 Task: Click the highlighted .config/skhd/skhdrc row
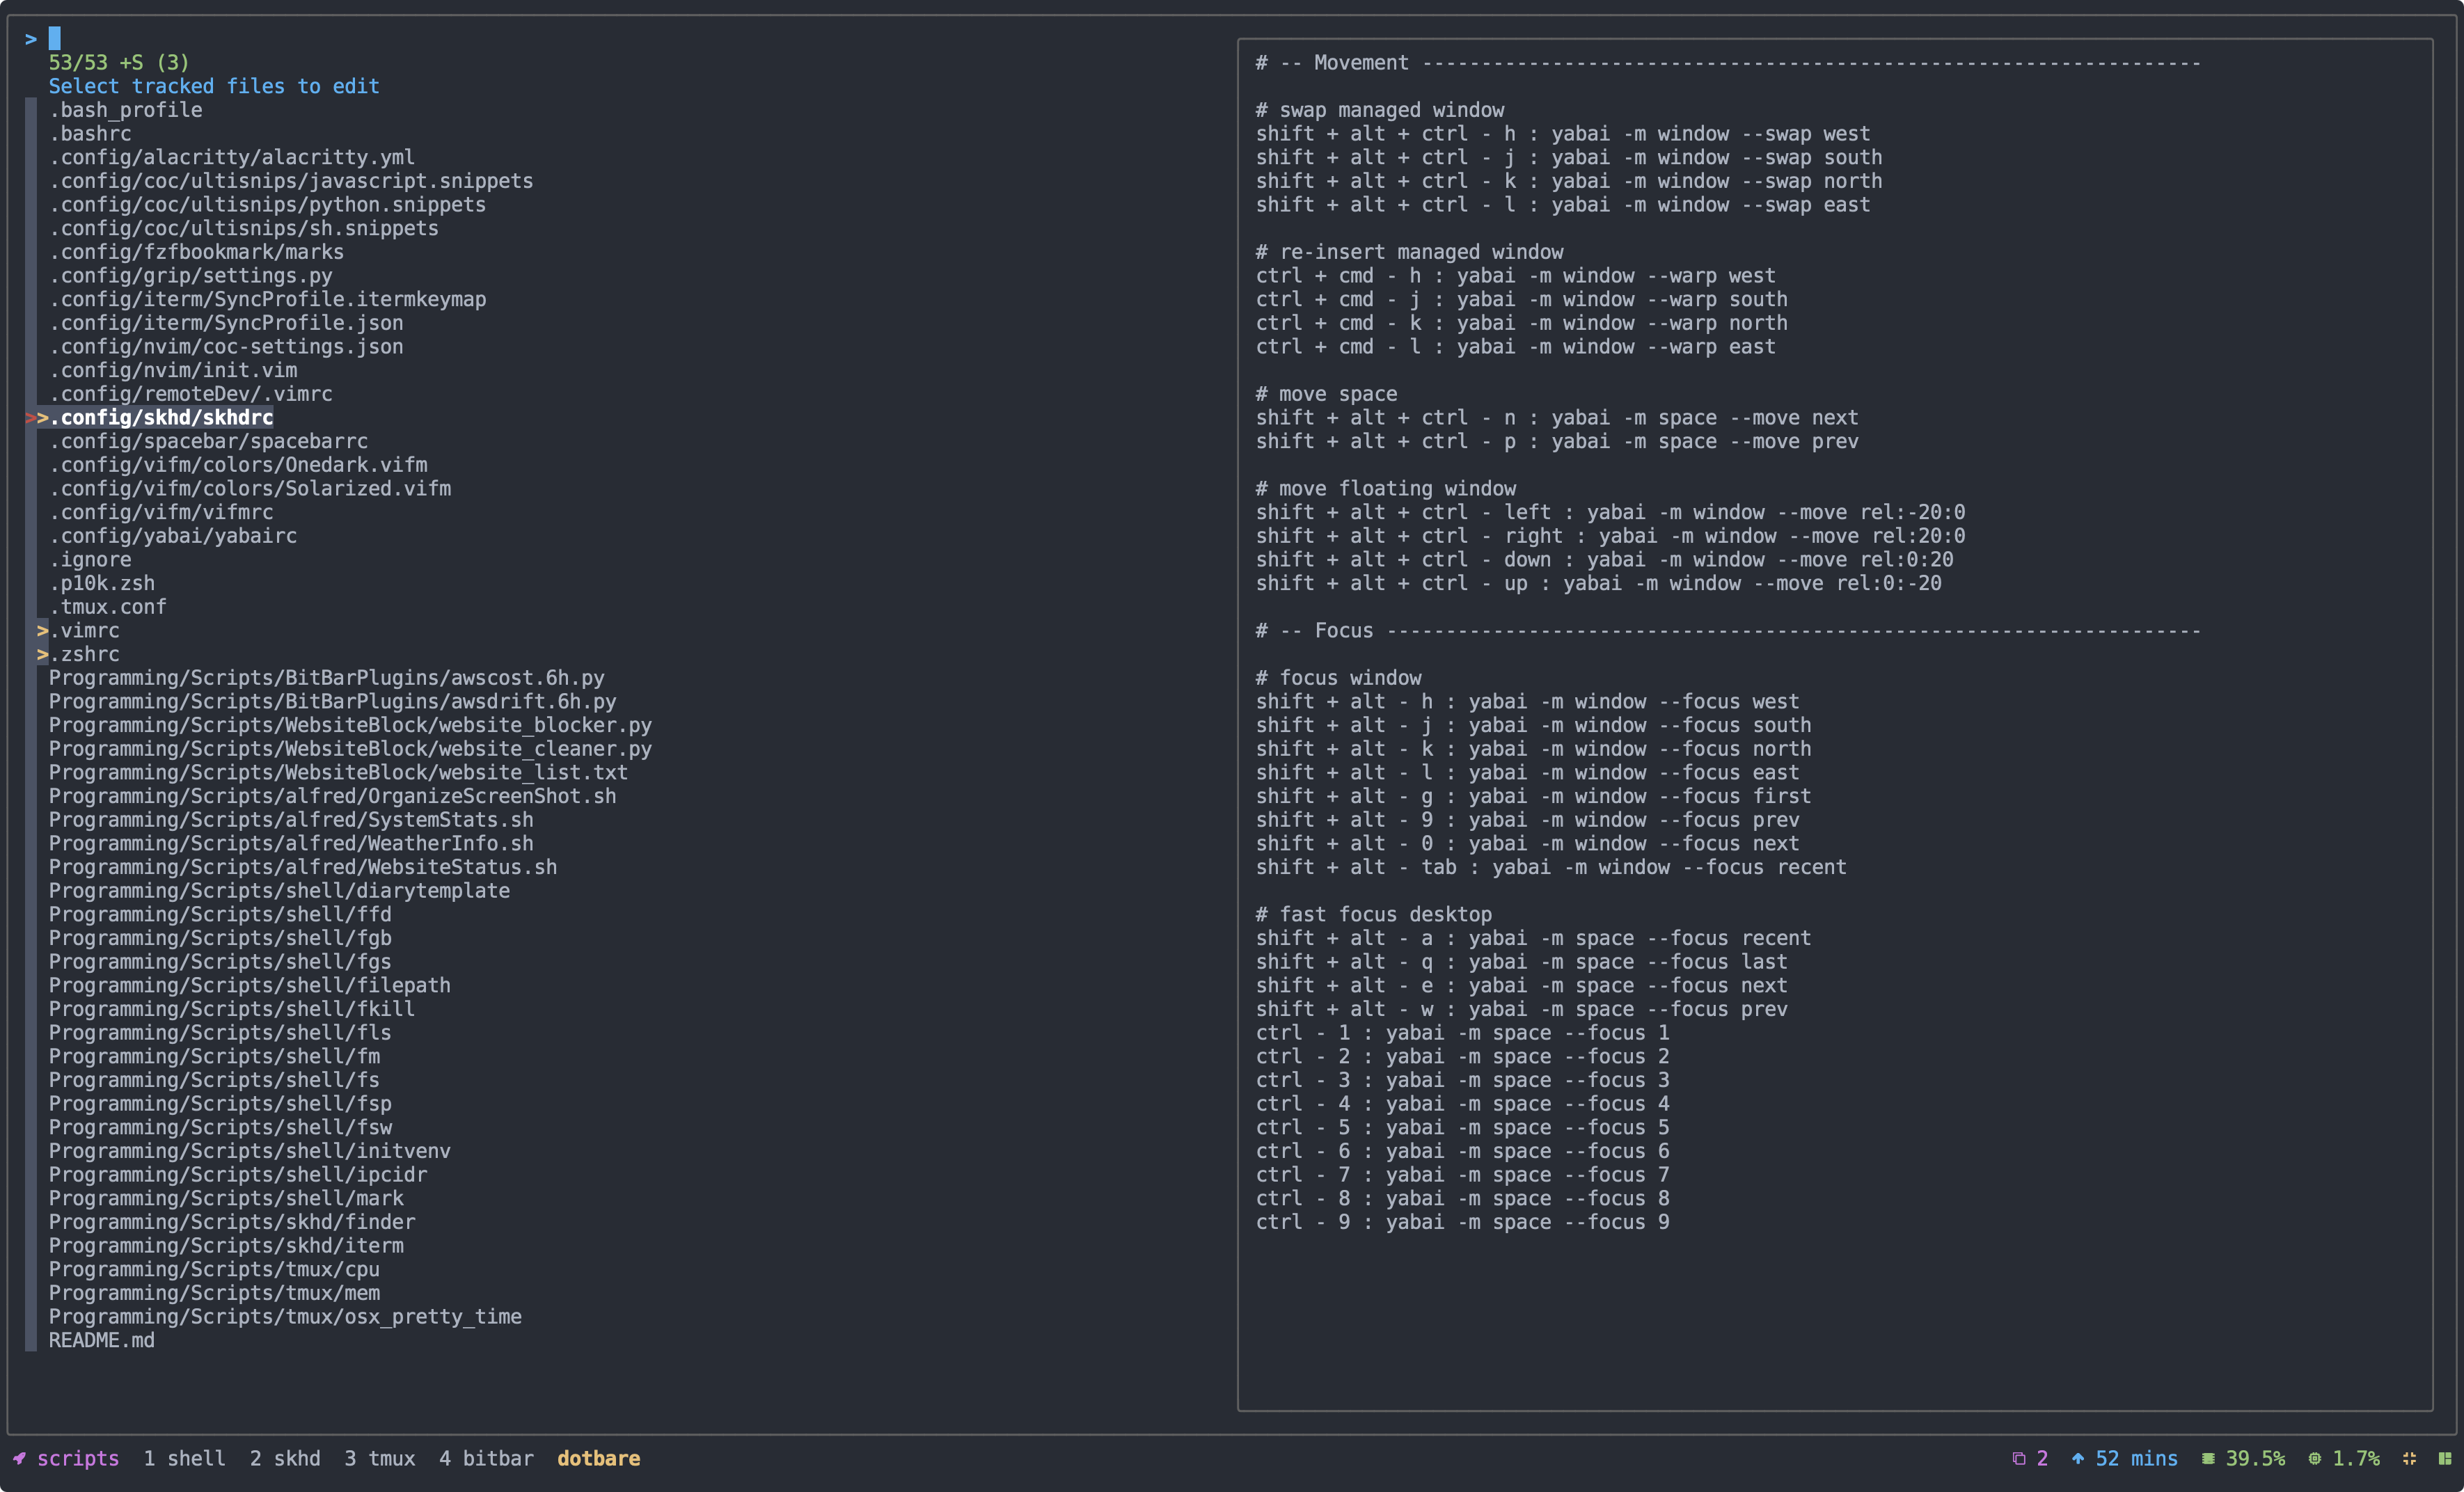161,417
